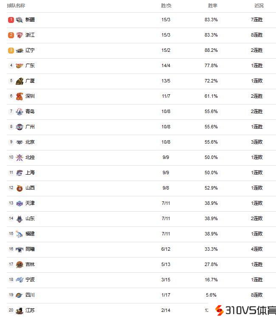
Task: Open the 上海 team name link
Action: tap(30, 173)
